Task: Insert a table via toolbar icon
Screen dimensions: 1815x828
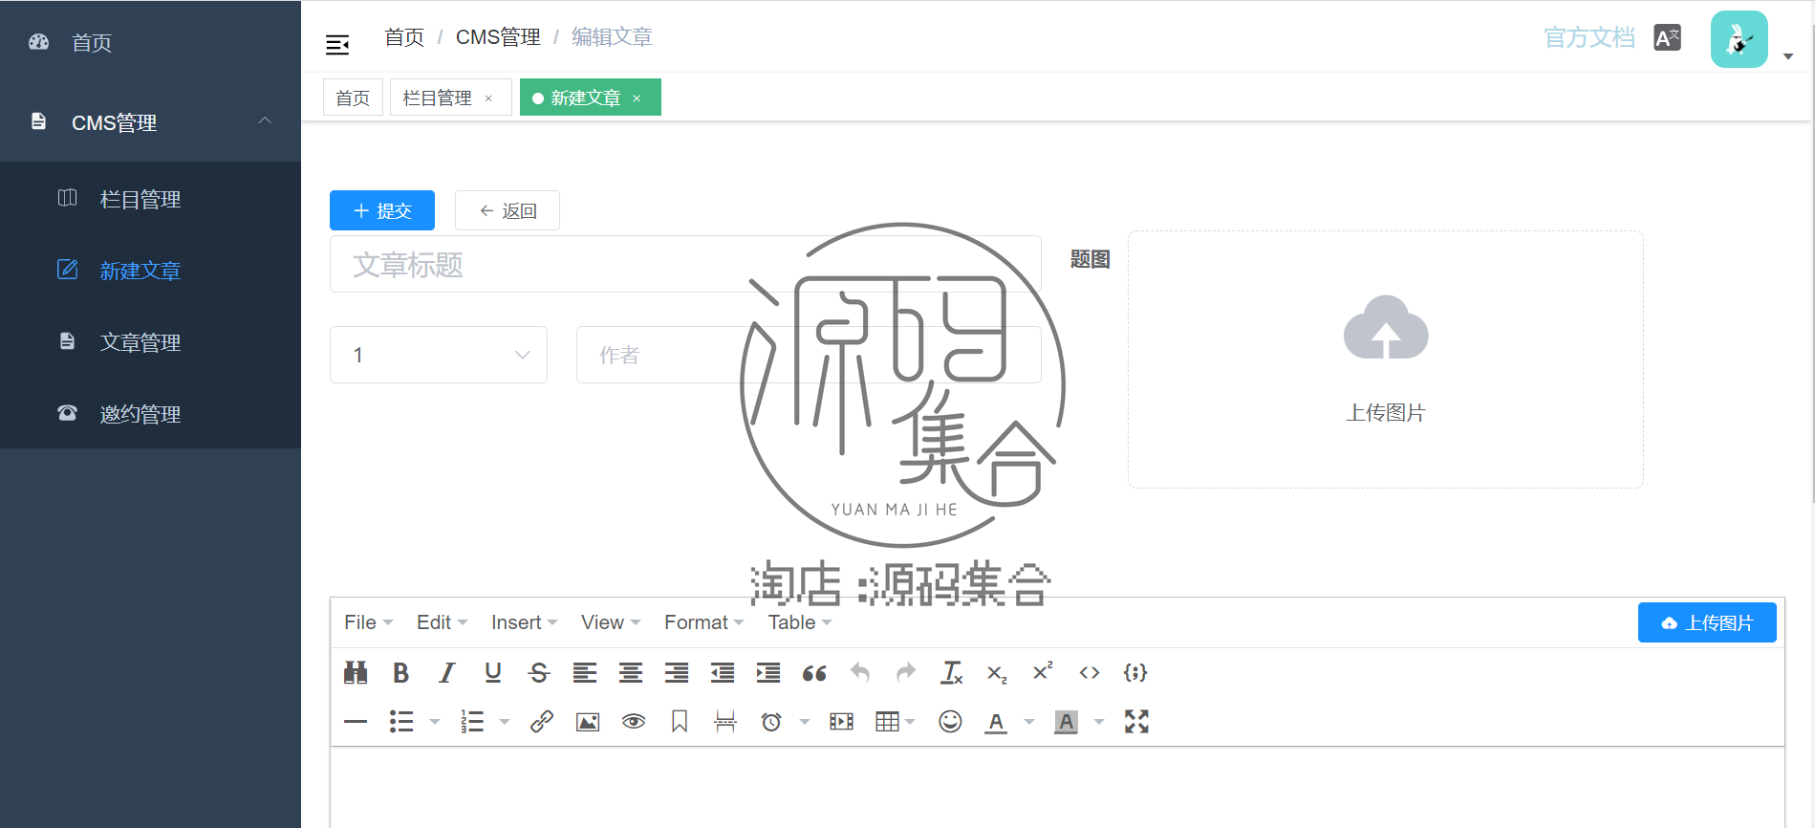Action: coord(887,722)
